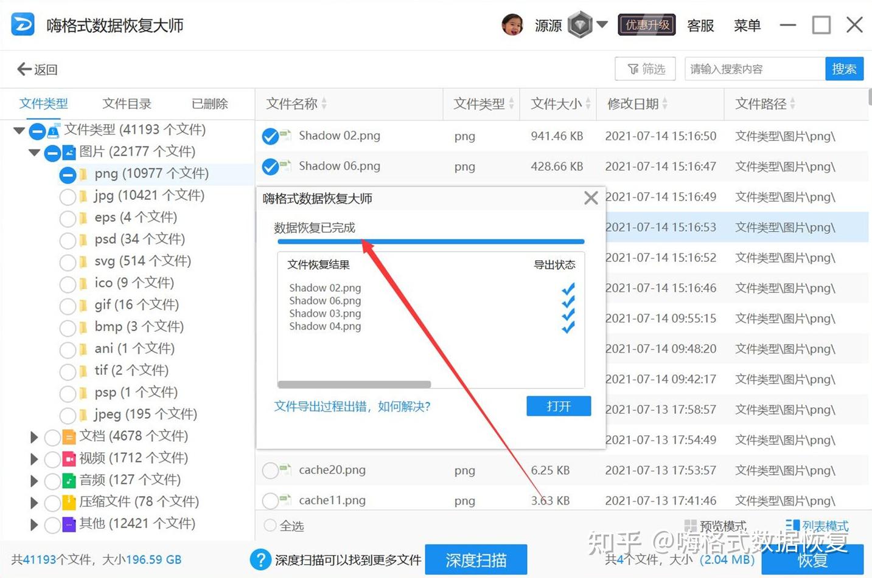The width and height of the screenshot is (872, 578).
Task: Uncheck the Shadow 02.png file checkbox
Action: pyautogui.click(x=270, y=136)
